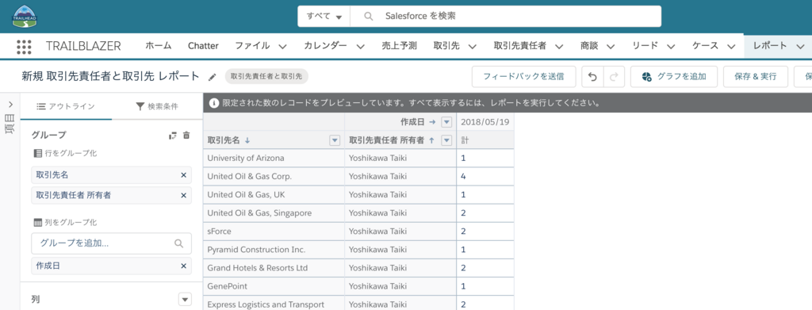
Task: Click the United Oil & Gas Corp. cell
Action: 274,176
